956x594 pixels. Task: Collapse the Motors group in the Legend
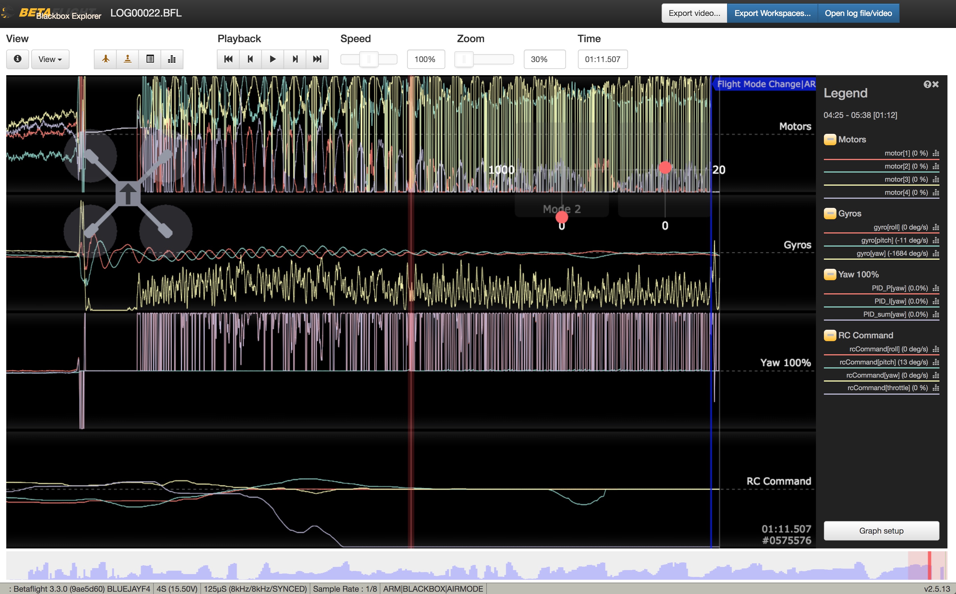pyautogui.click(x=830, y=139)
